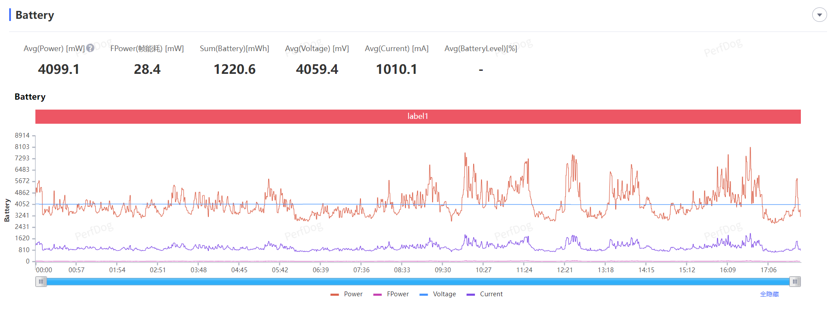Toggle the Power series in legend
Viewport: 831px width, 312px height.
347,294
